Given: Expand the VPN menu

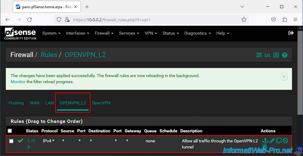Looking at the screenshot, I should [151, 33].
